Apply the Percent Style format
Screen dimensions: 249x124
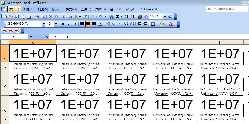pyautogui.click(x=114, y=24)
